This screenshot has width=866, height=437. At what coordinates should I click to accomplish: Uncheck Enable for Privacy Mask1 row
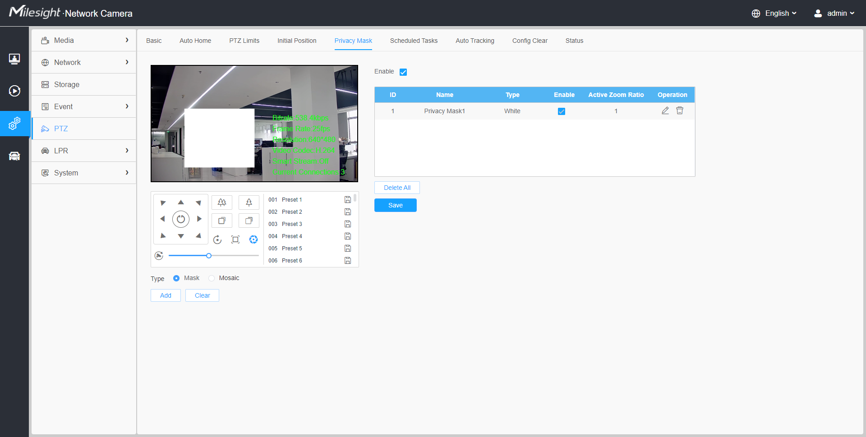pos(562,111)
